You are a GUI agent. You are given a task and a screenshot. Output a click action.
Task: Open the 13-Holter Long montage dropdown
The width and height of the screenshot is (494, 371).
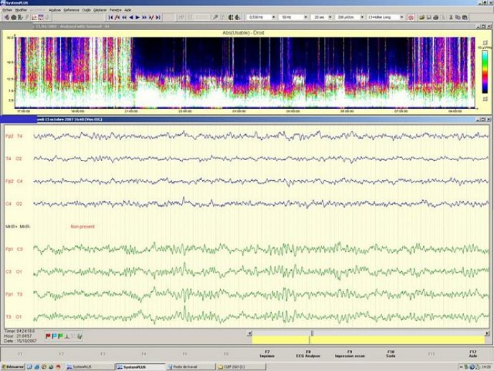(402, 17)
